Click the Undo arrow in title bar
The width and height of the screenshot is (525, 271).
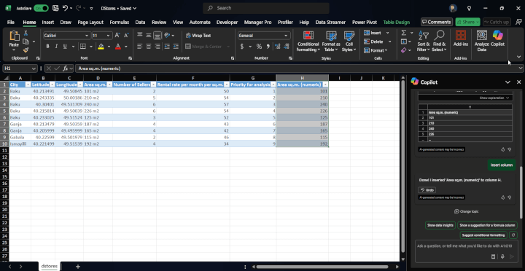click(66, 8)
